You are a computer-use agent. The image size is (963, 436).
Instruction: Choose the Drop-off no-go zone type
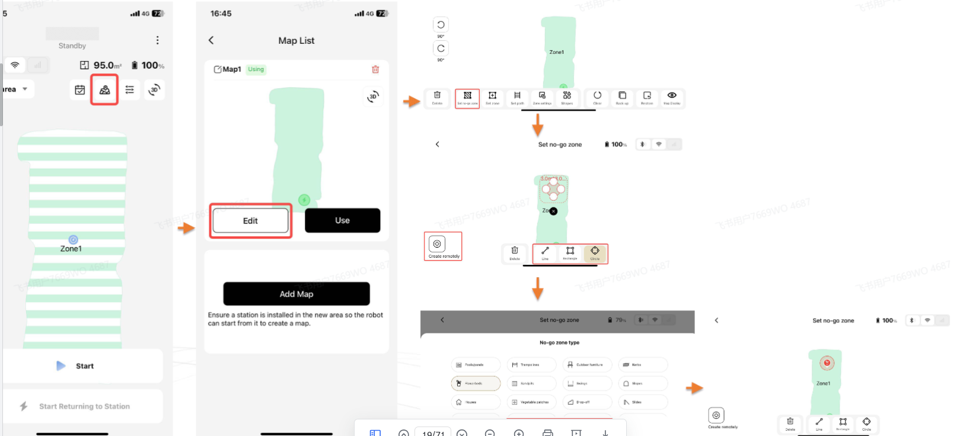click(x=587, y=402)
